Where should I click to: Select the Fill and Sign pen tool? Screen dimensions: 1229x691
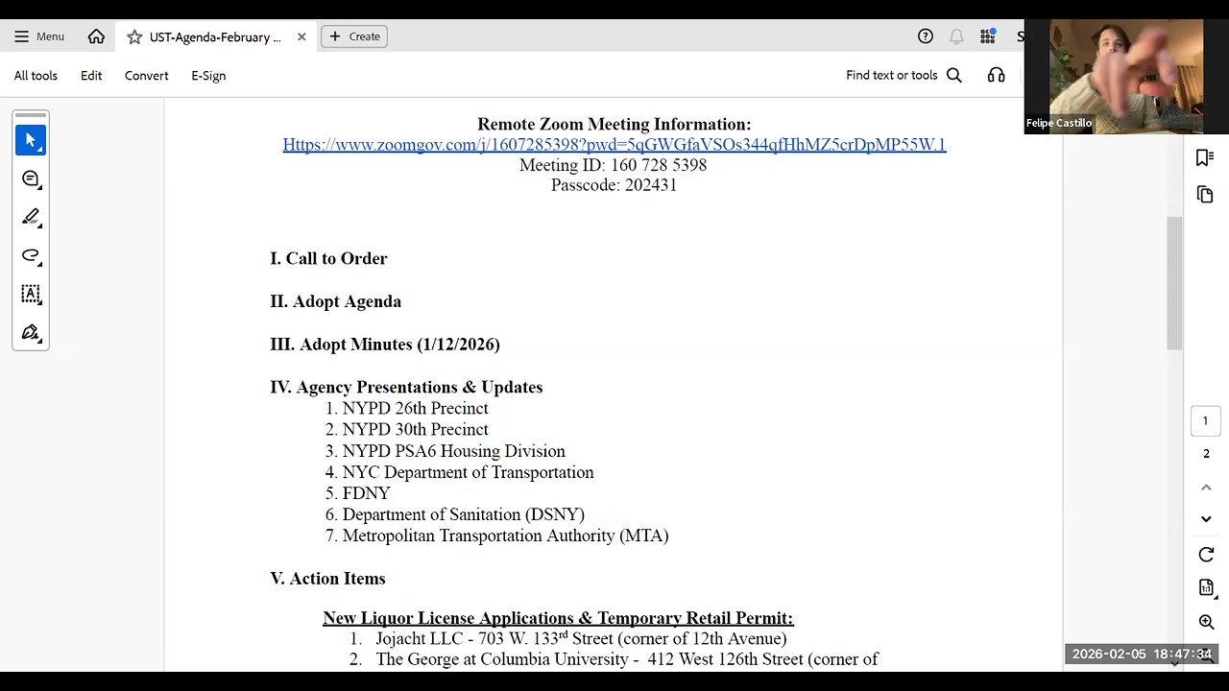pos(31,332)
